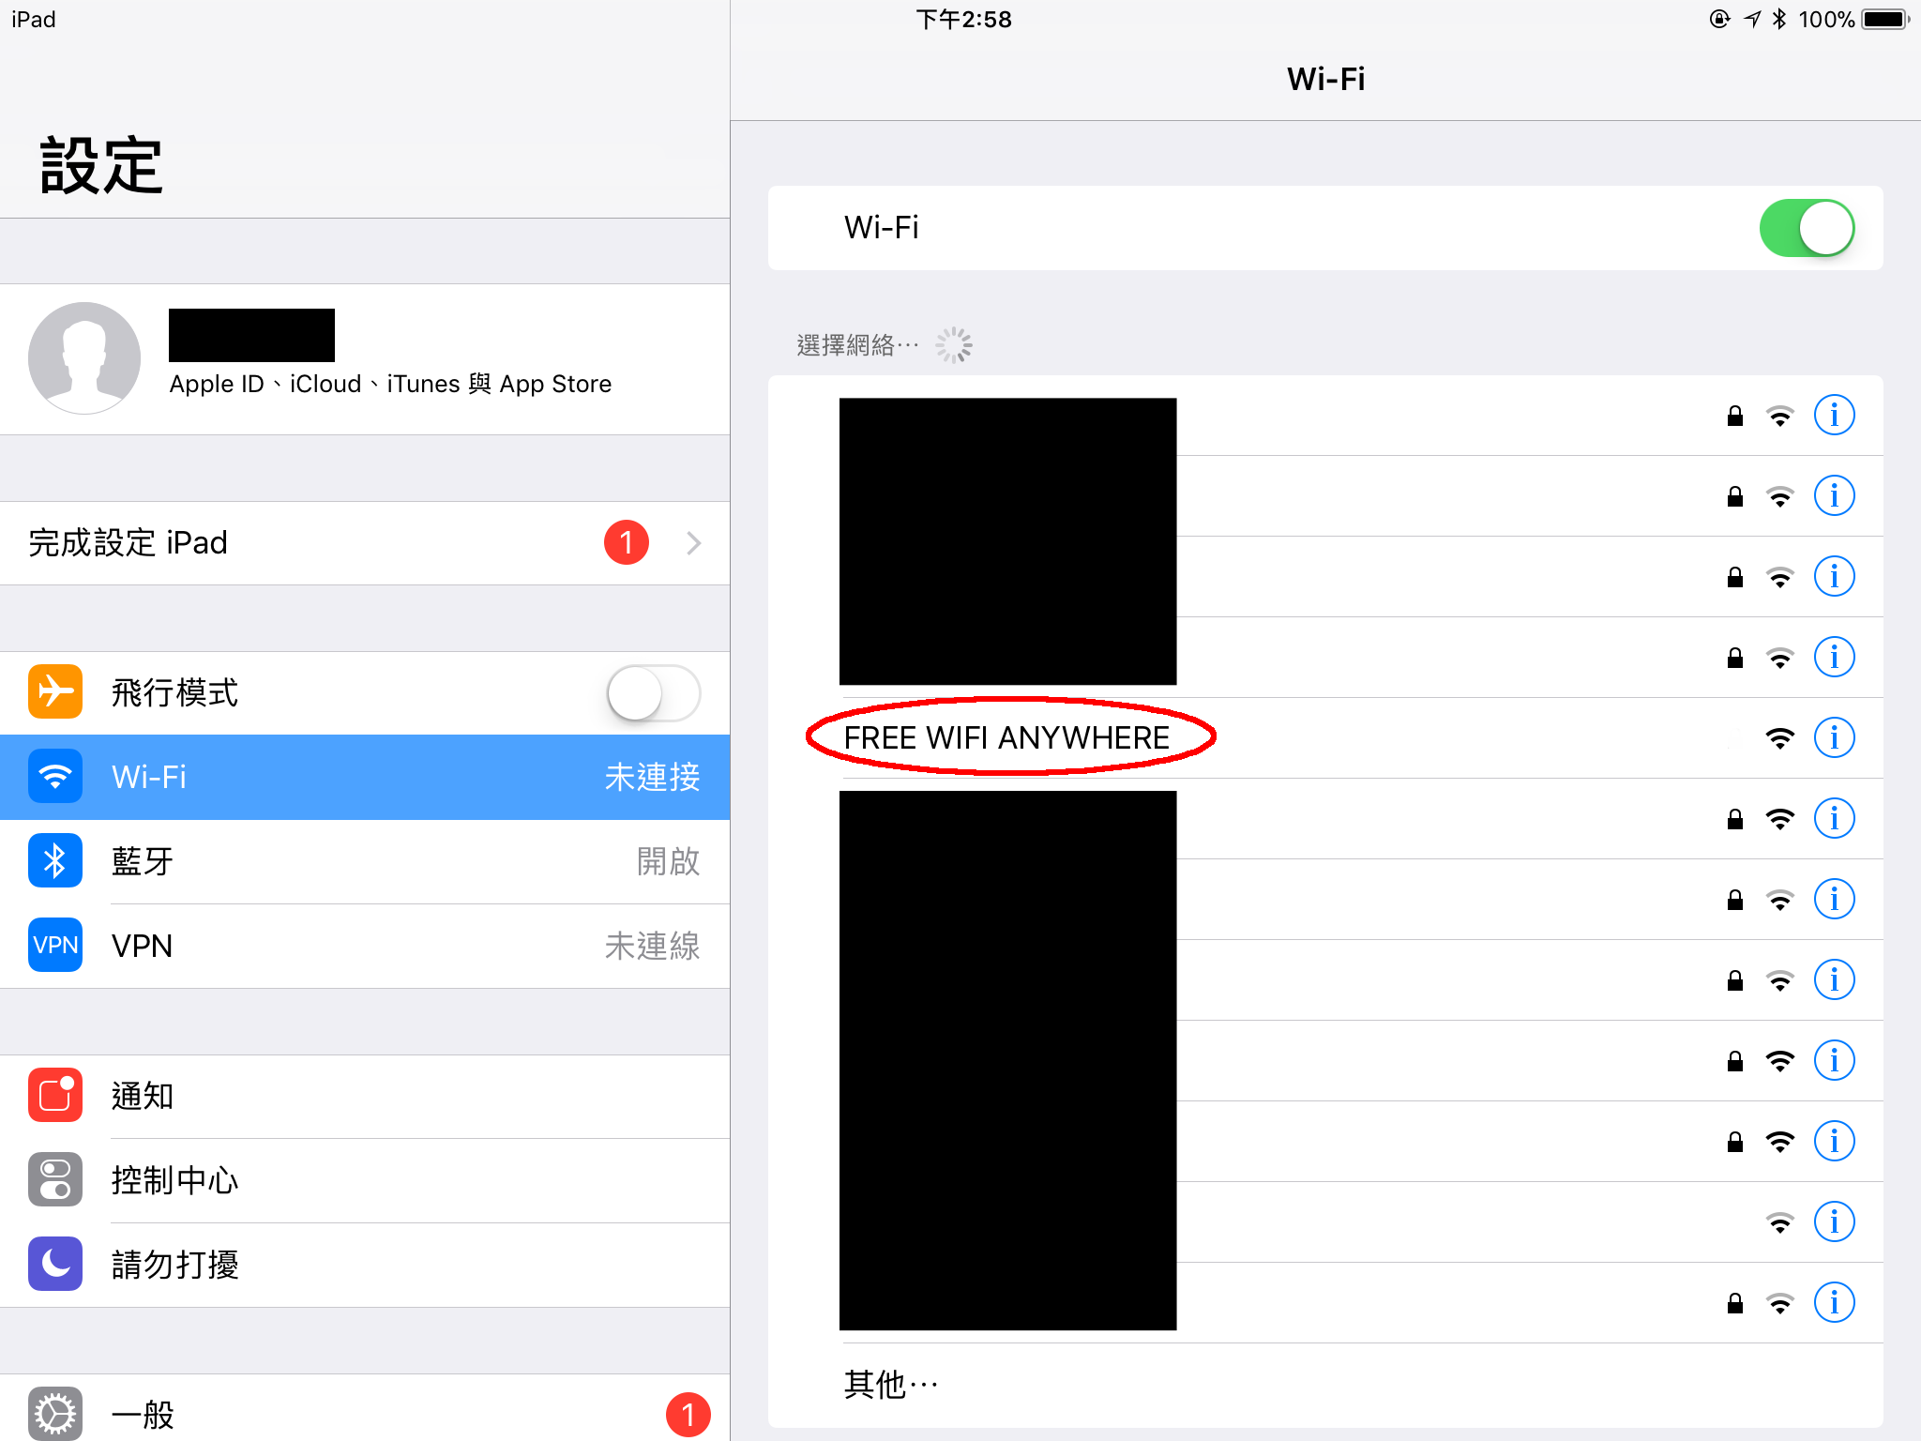Image resolution: width=1921 pixels, height=1441 pixels.
Task: Tap the info icon of the last locked network
Action: [1834, 1303]
